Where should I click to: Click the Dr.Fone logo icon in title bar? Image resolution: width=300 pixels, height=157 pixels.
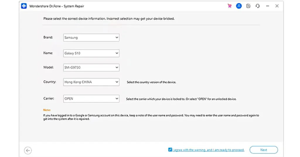[24, 6]
